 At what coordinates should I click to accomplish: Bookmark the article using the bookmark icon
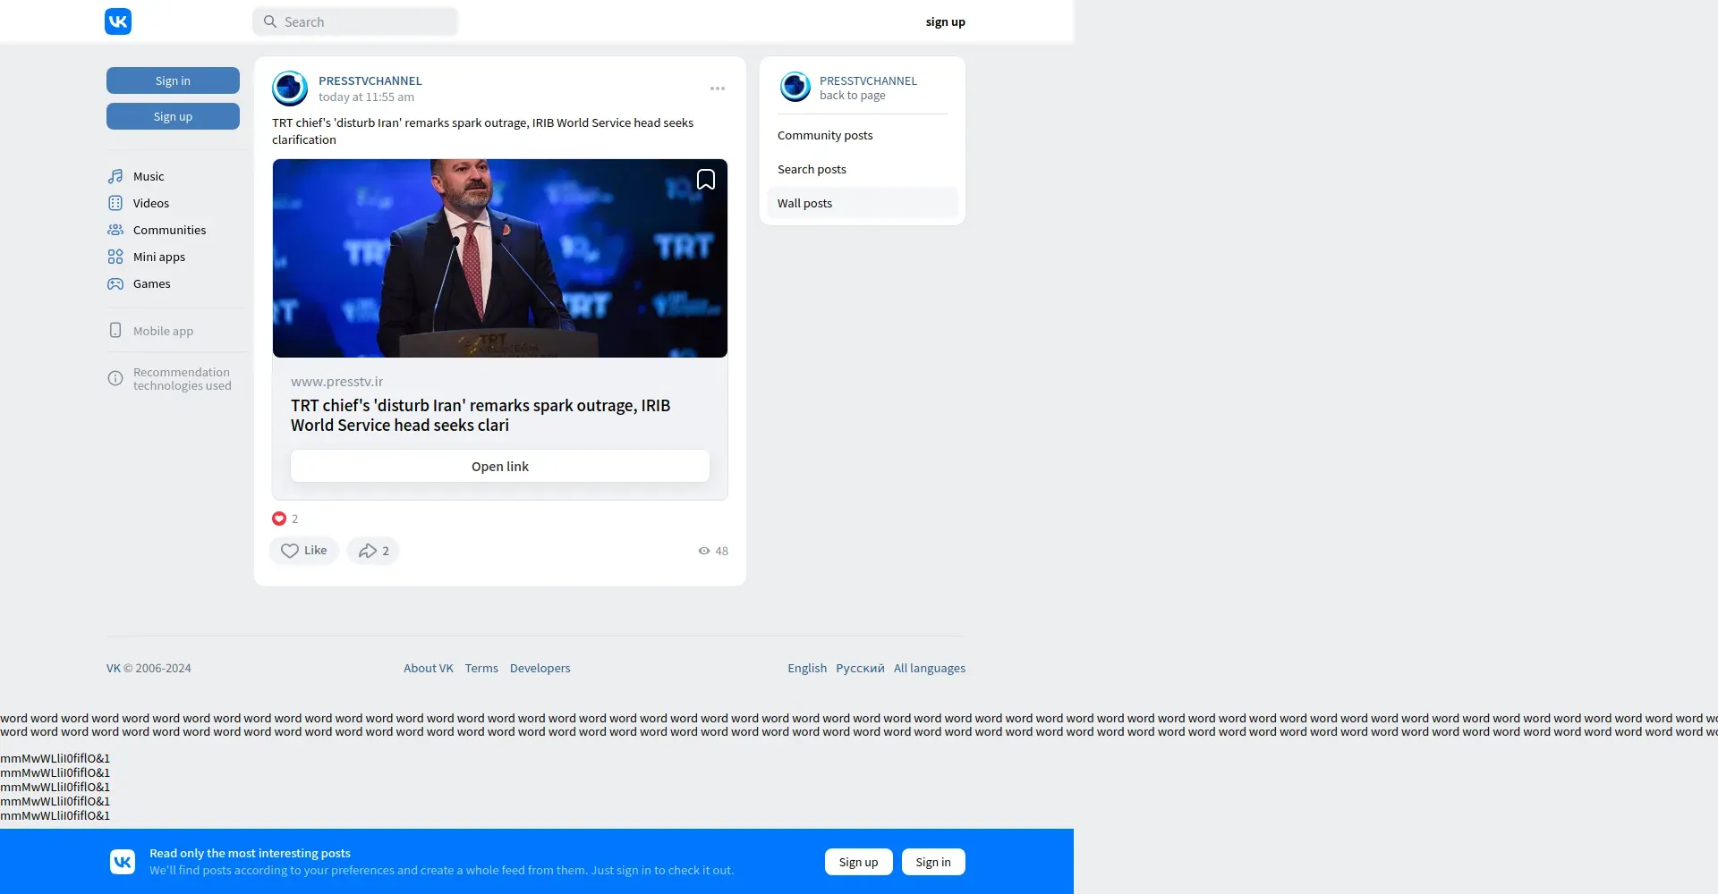point(706,180)
